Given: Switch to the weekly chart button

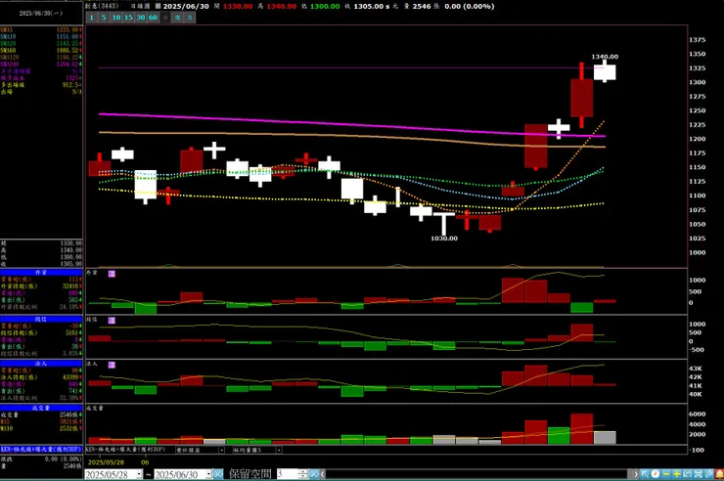Looking at the screenshot, I should [x=177, y=18].
